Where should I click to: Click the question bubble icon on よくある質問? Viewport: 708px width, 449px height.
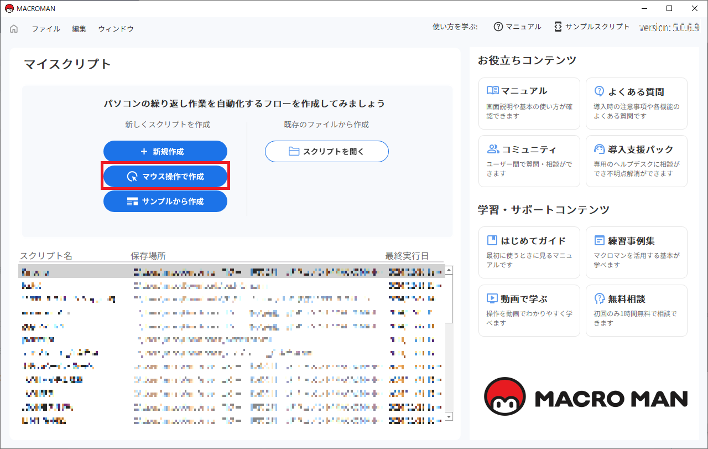(599, 91)
